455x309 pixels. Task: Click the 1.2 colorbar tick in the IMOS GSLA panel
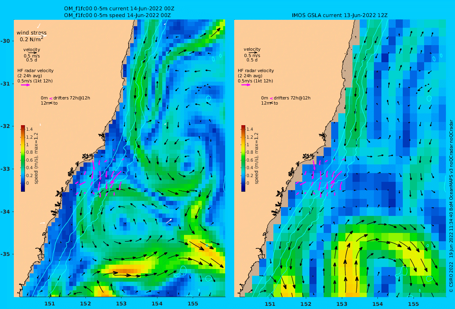pyautogui.click(x=250, y=137)
